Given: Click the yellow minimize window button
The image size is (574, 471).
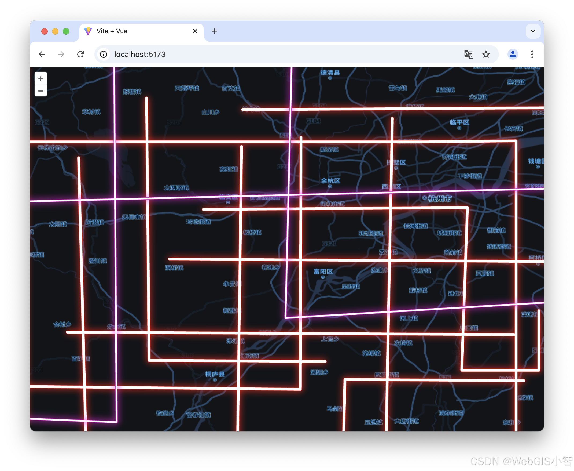Looking at the screenshot, I should click(55, 31).
